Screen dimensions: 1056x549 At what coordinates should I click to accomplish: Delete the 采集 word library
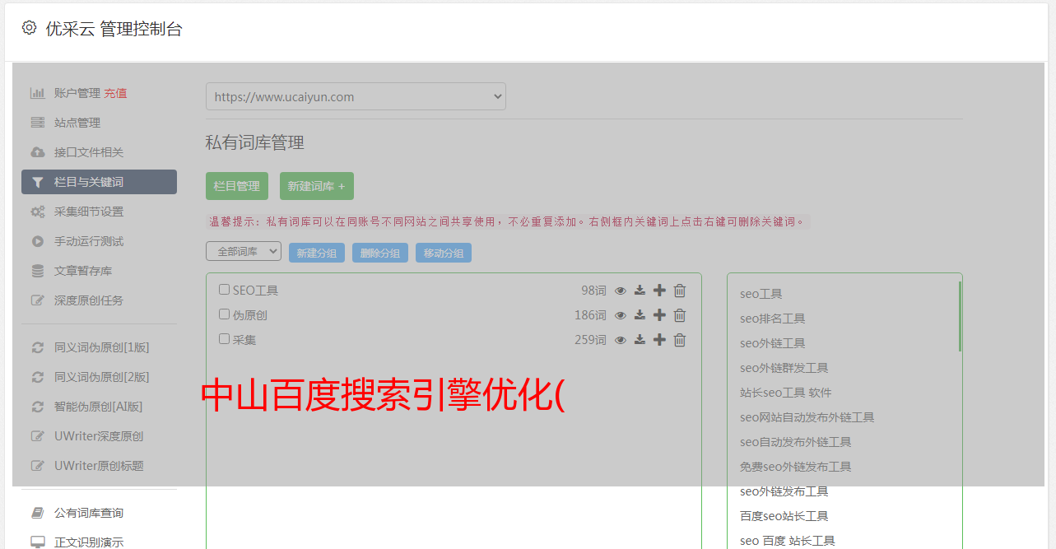pos(680,340)
